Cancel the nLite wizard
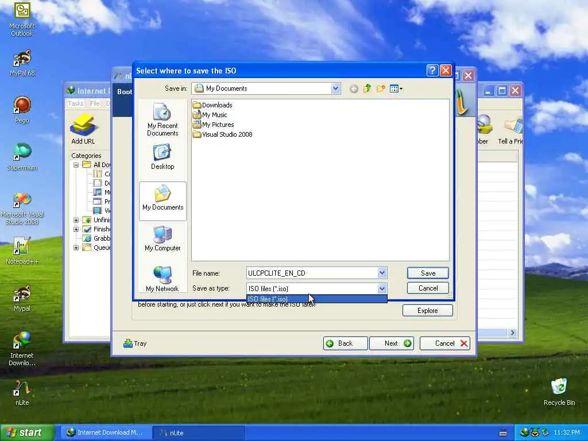The height and width of the screenshot is (441, 588). coord(445,343)
